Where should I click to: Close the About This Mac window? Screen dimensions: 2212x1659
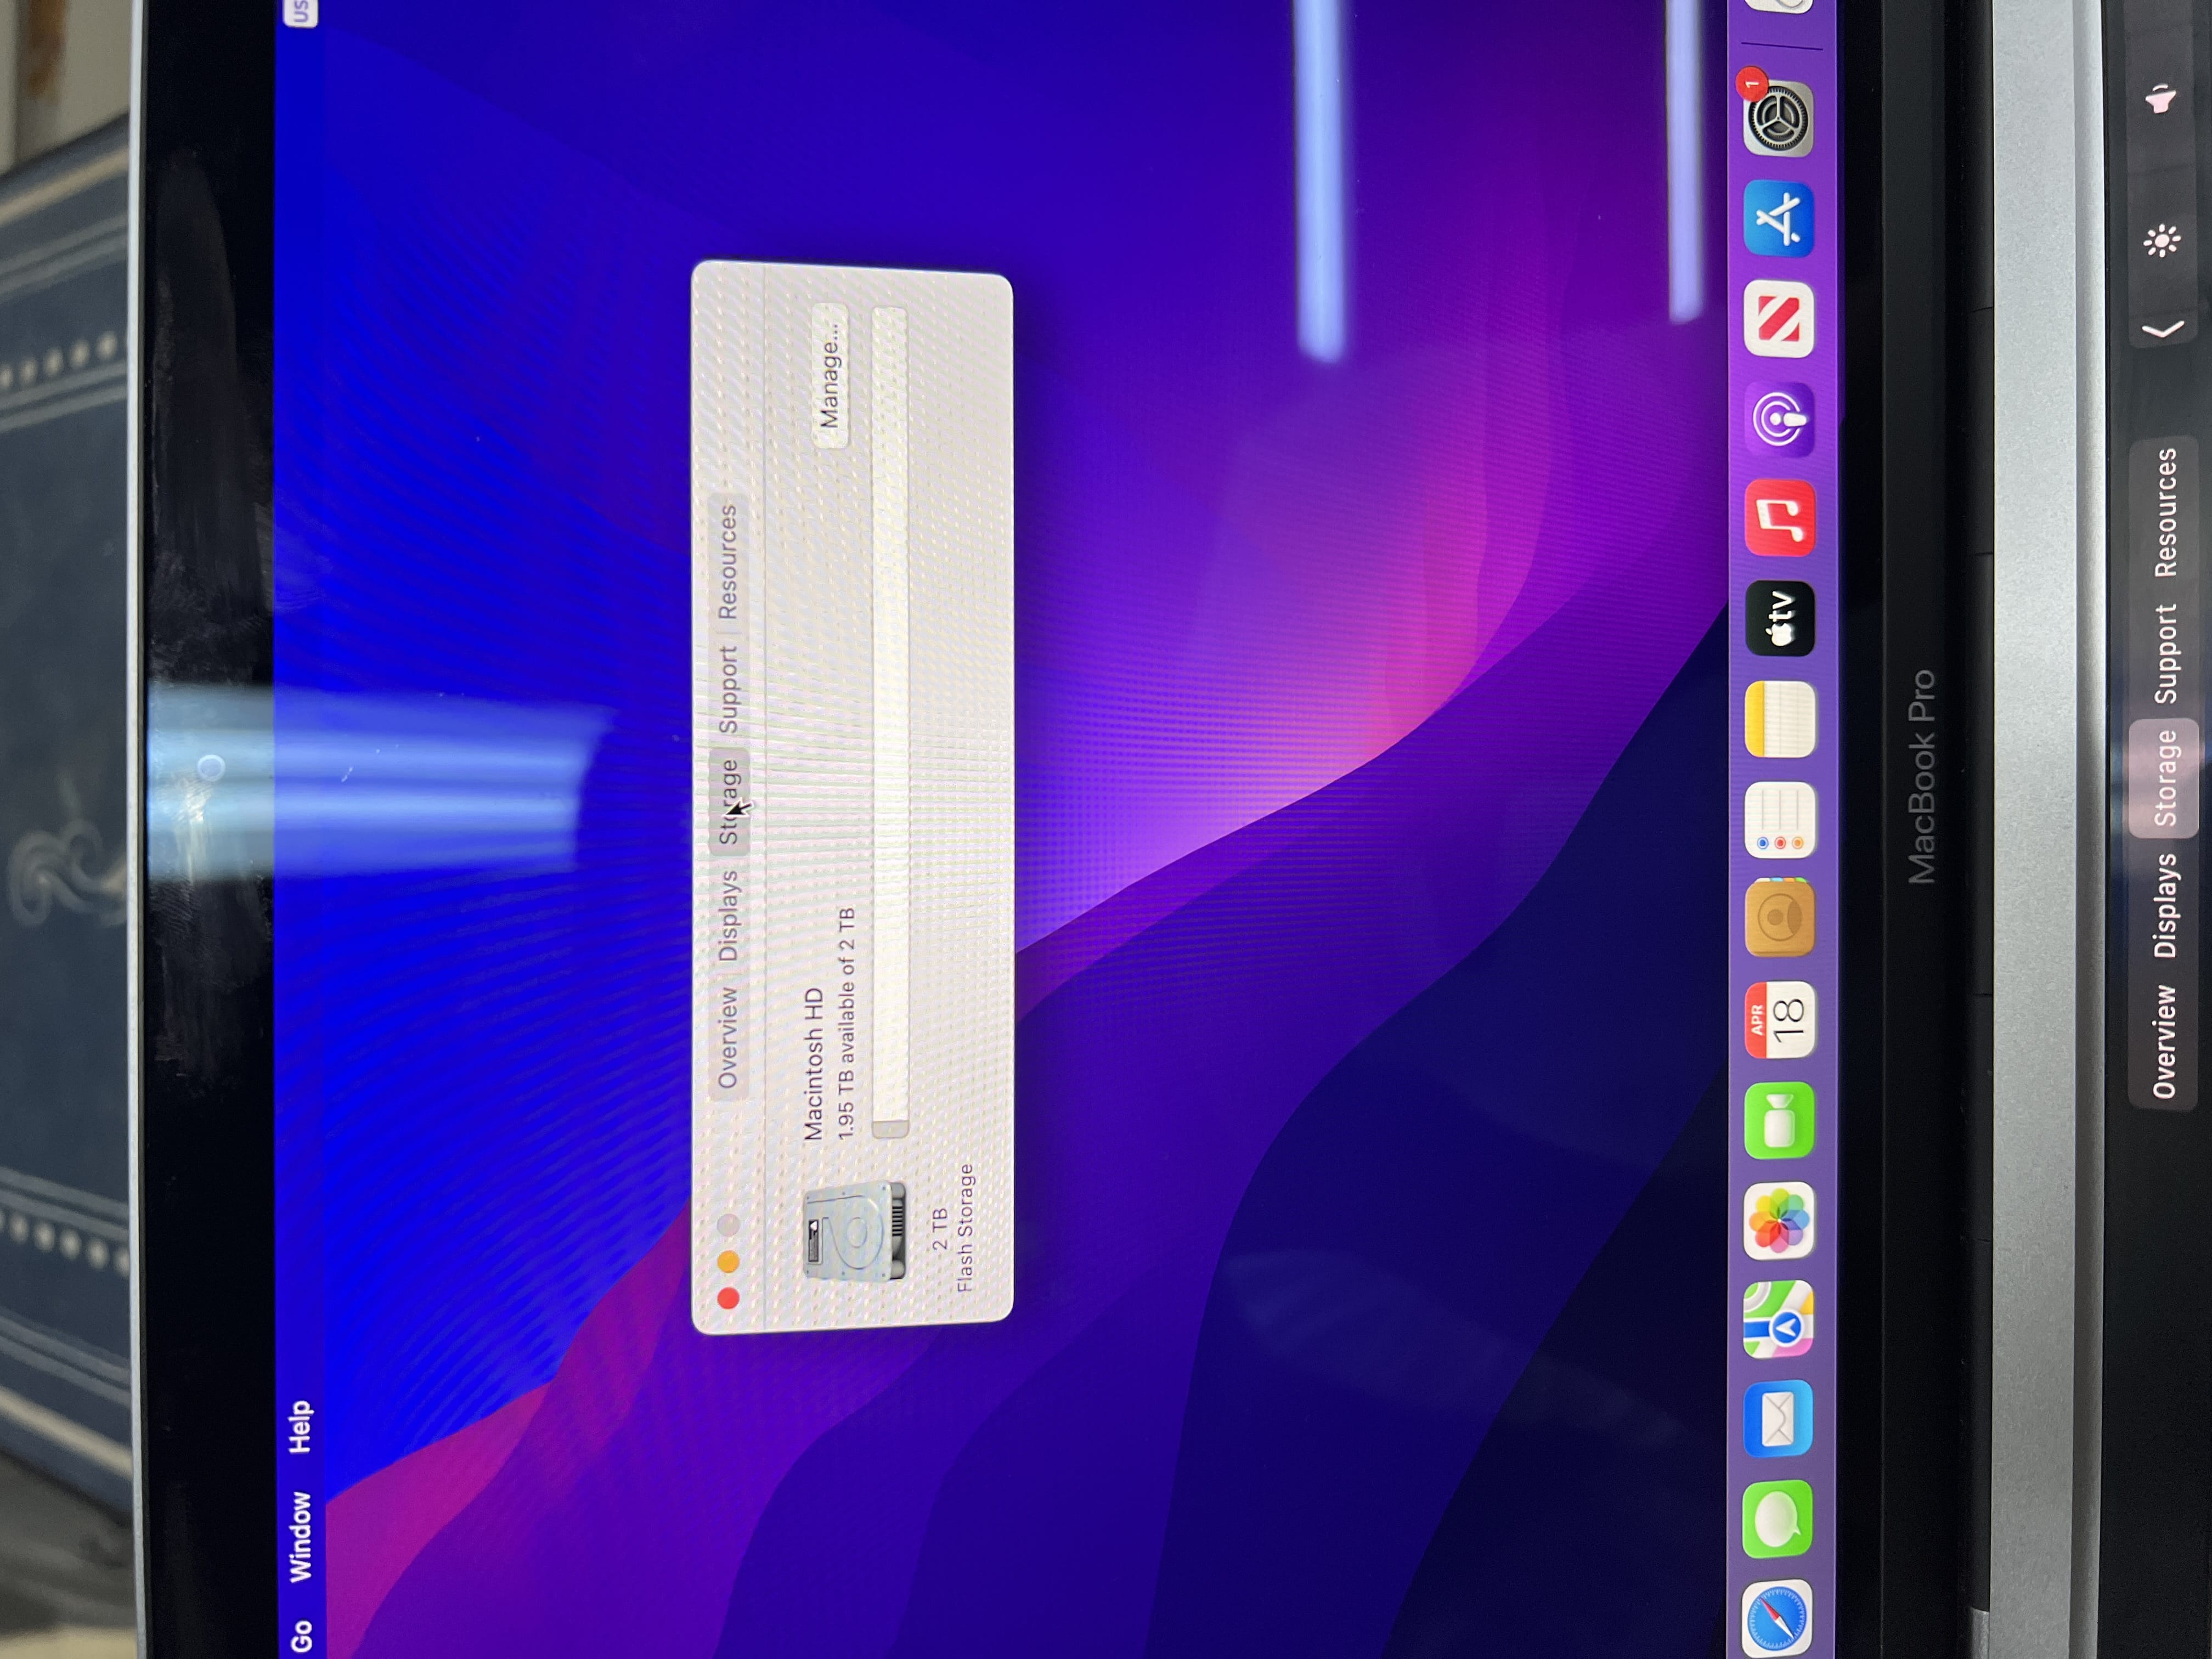728,1299
